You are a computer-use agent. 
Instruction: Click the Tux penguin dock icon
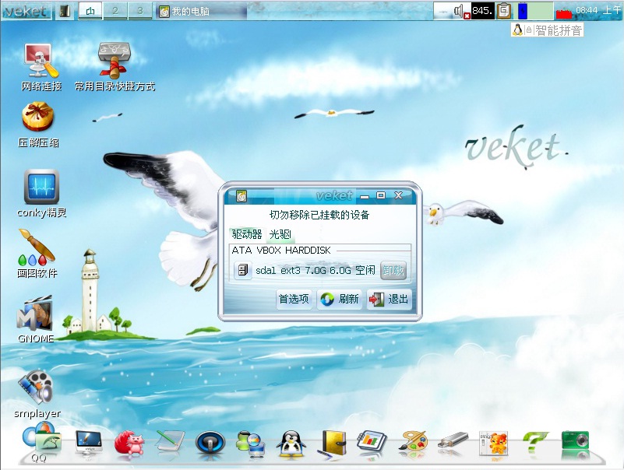tap(291, 444)
